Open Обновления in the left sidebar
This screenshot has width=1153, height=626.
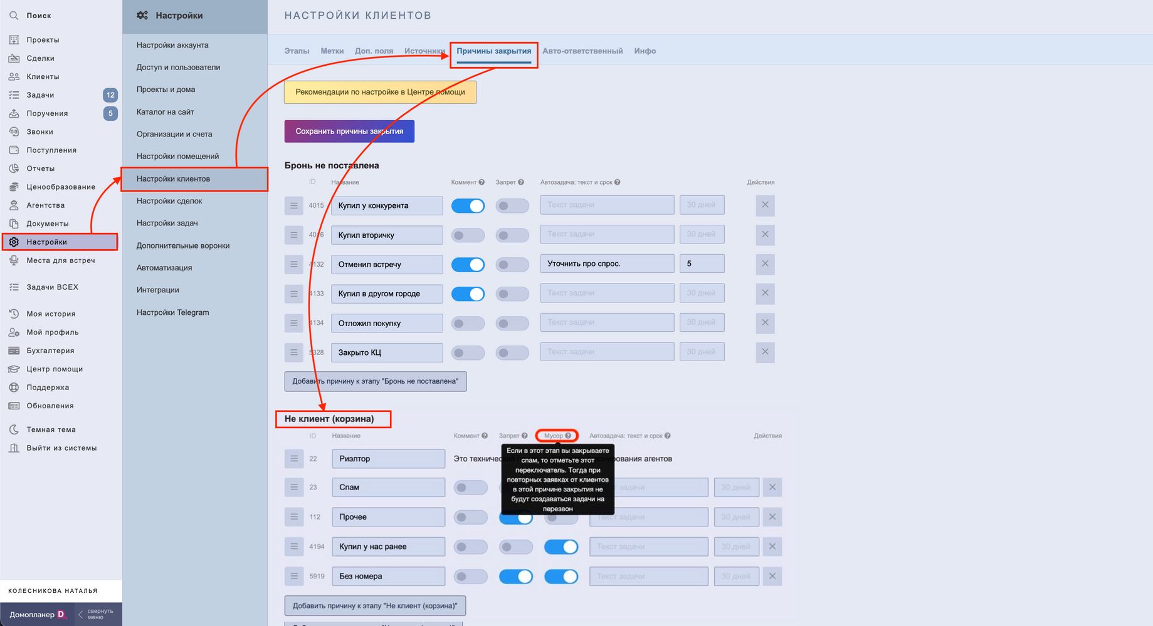pos(50,406)
